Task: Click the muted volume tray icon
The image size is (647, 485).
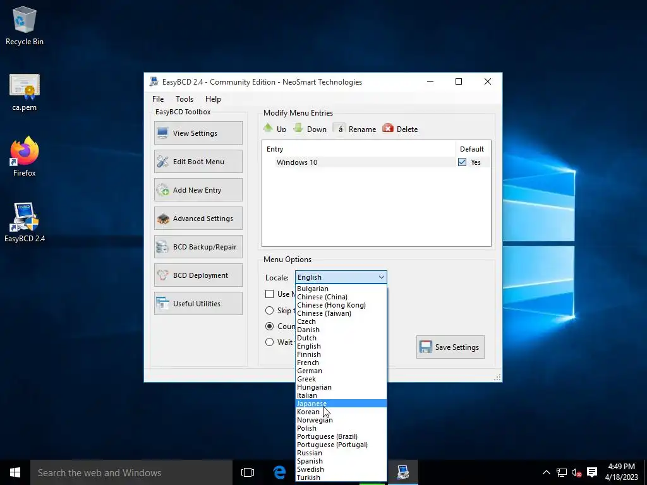Action: [576, 472]
